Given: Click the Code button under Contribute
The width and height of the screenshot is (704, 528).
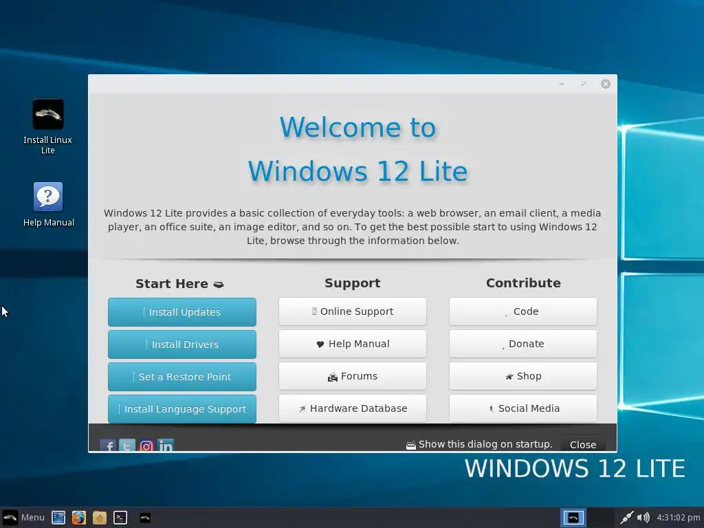Looking at the screenshot, I should (x=523, y=311).
